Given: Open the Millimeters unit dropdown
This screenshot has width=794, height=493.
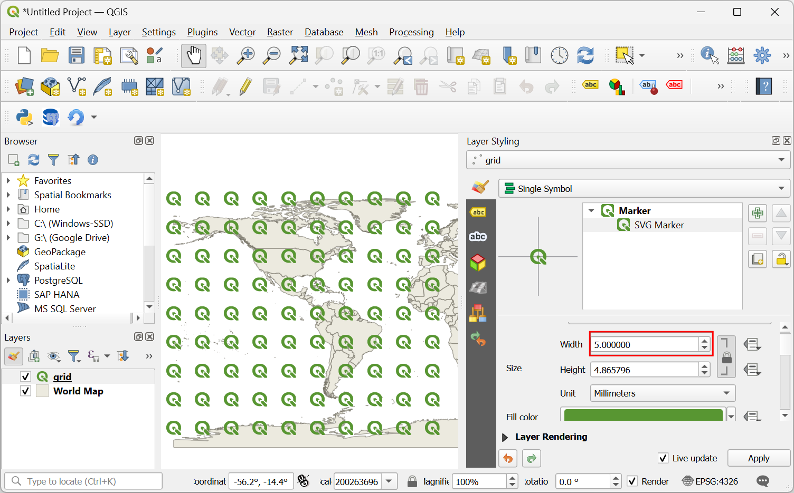Looking at the screenshot, I should (662, 393).
